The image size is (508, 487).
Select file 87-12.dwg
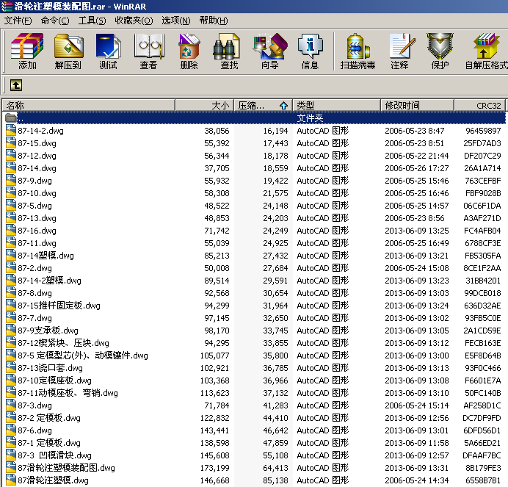click(x=37, y=156)
